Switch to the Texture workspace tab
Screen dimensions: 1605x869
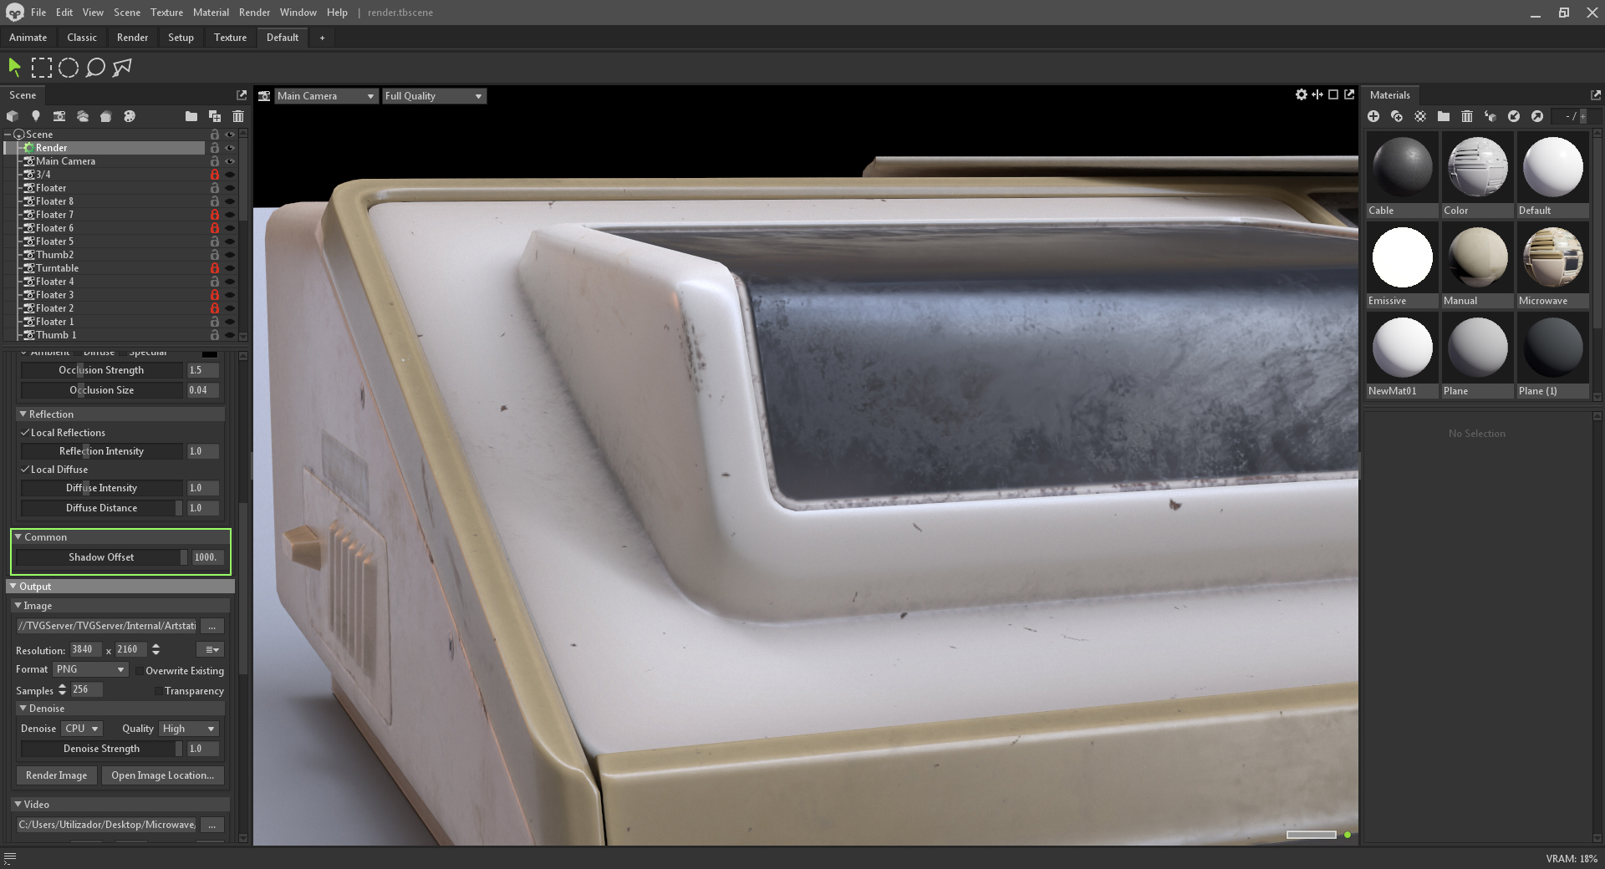tap(230, 38)
